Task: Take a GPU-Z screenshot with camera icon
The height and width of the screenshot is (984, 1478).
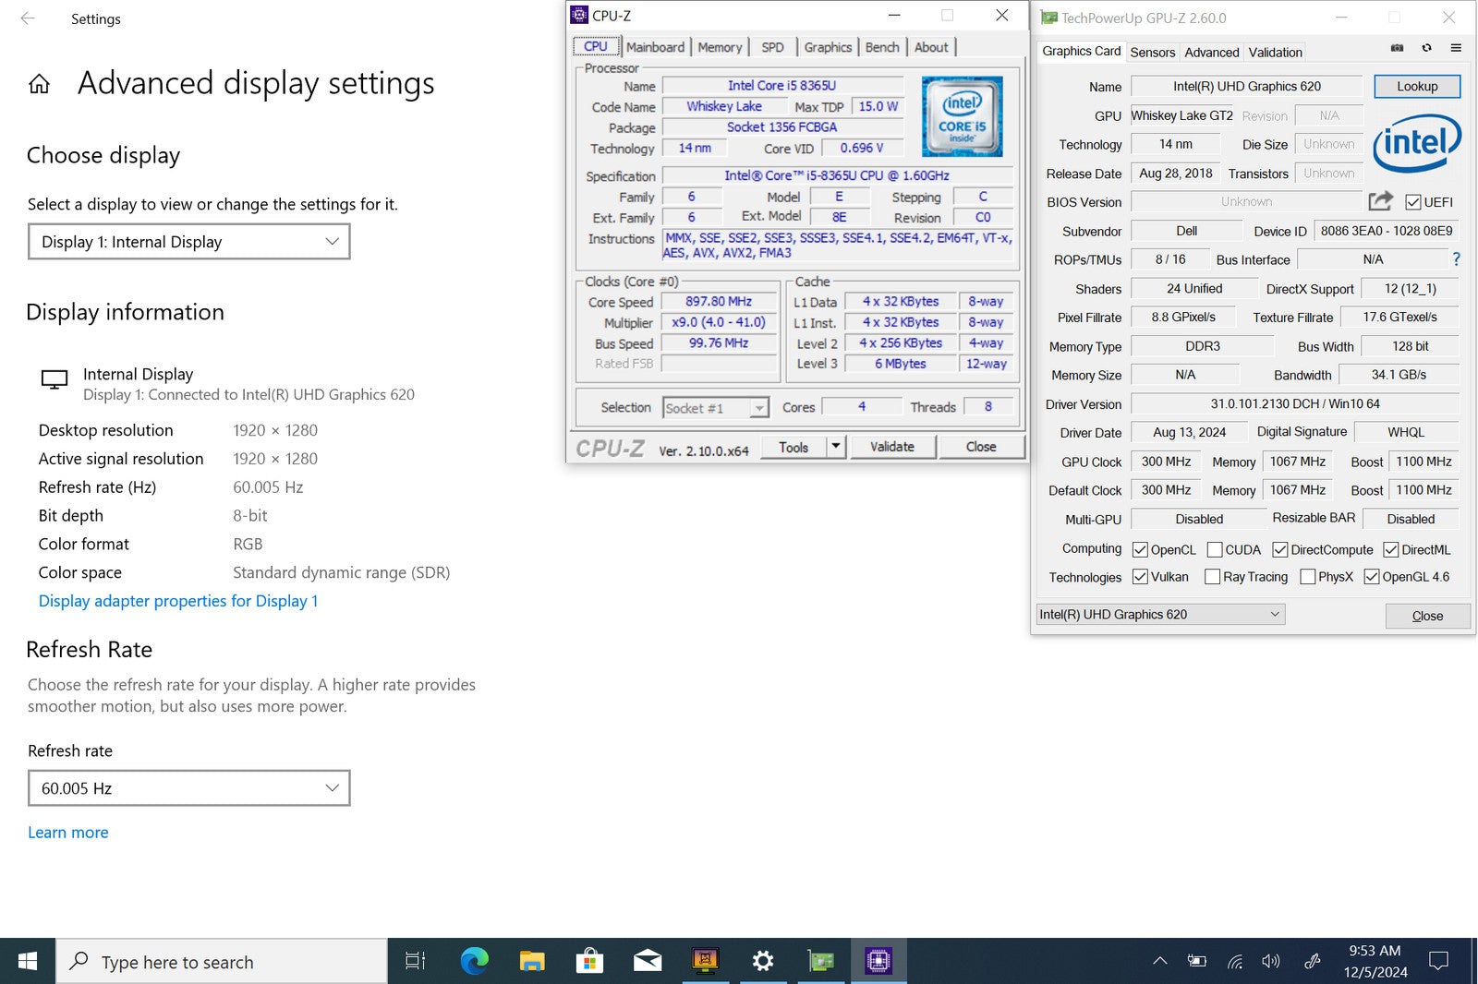Action: (1397, 48)
